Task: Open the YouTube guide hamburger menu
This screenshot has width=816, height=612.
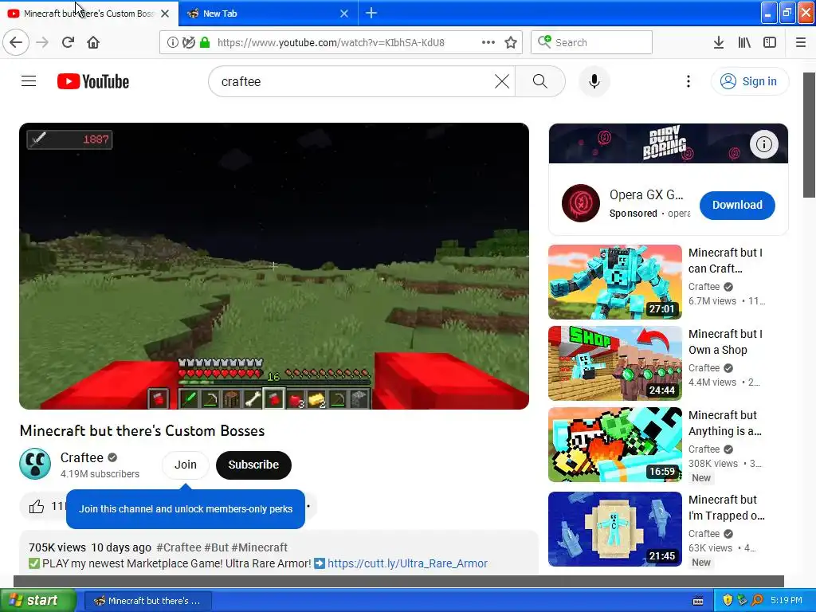Action: (29, 81)
